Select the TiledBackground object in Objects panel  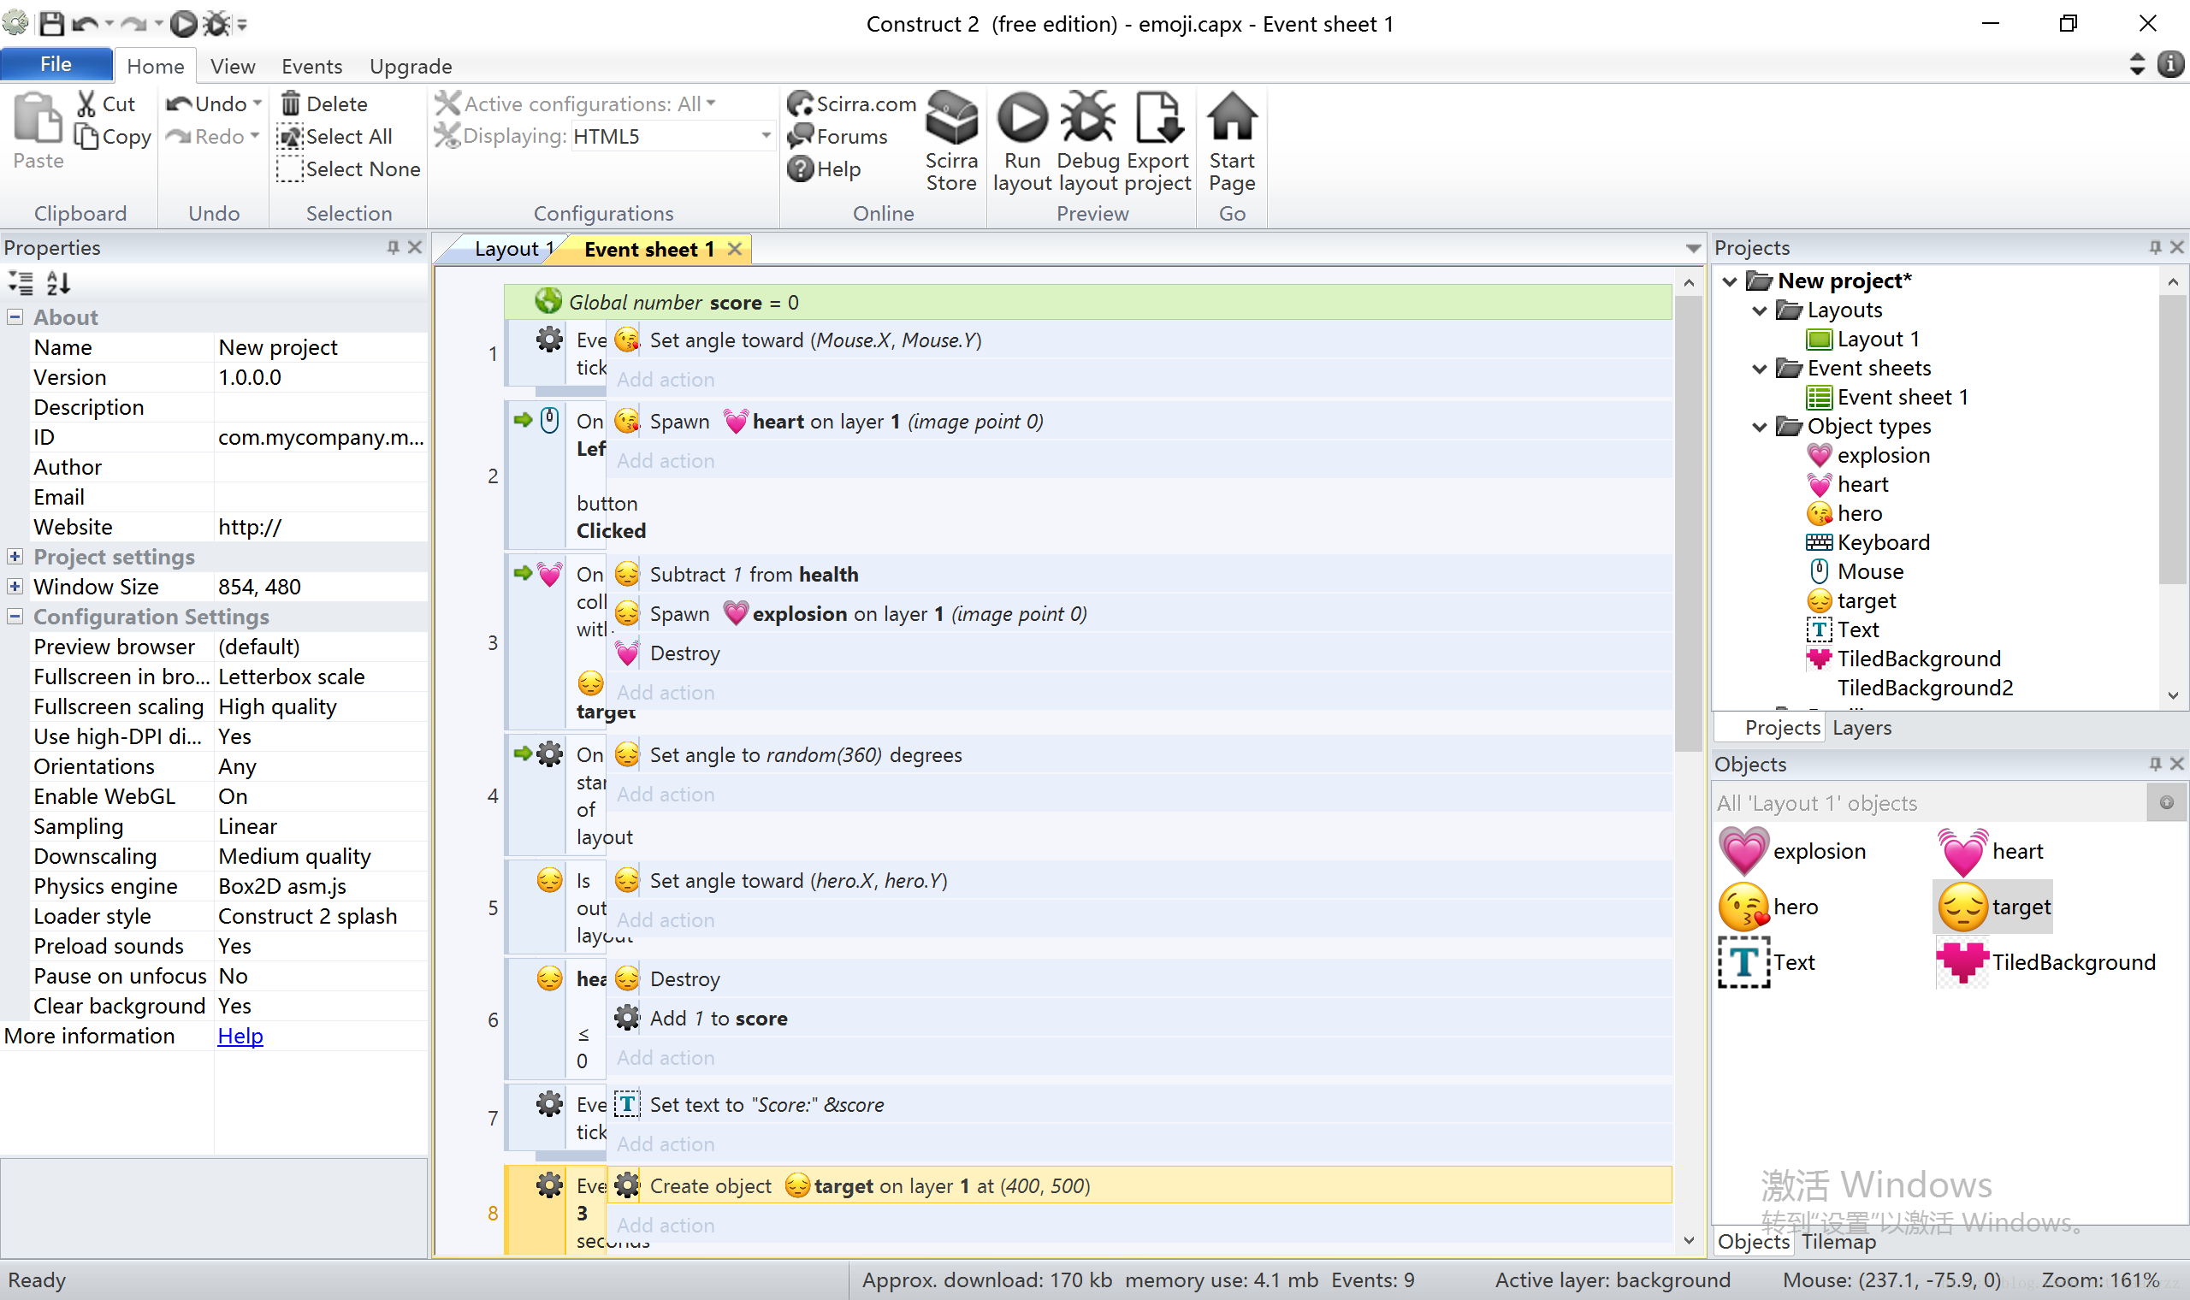(x=2046, y=962)
